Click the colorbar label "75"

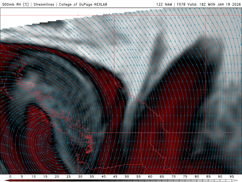pos(185,177)
